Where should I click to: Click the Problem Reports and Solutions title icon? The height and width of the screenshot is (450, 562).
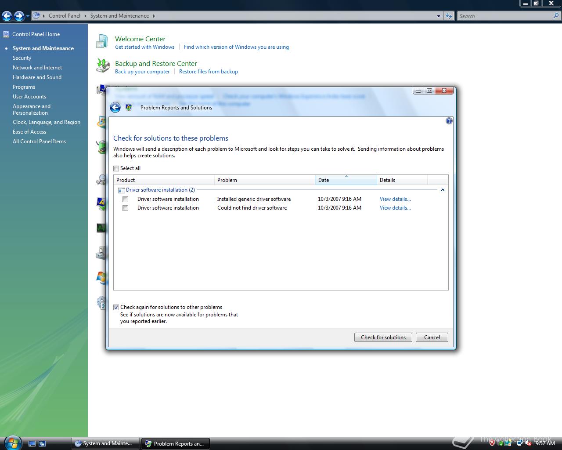tap(129, 108)
